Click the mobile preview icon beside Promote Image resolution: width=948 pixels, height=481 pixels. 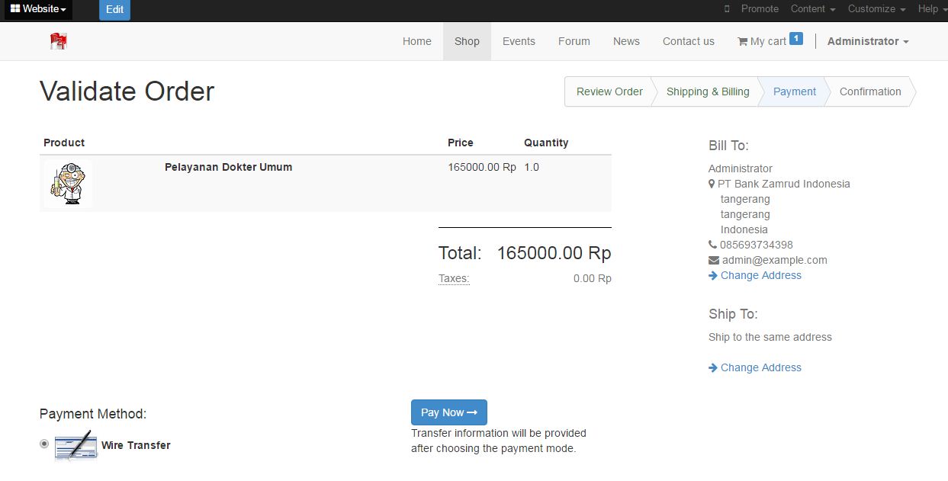727,9
